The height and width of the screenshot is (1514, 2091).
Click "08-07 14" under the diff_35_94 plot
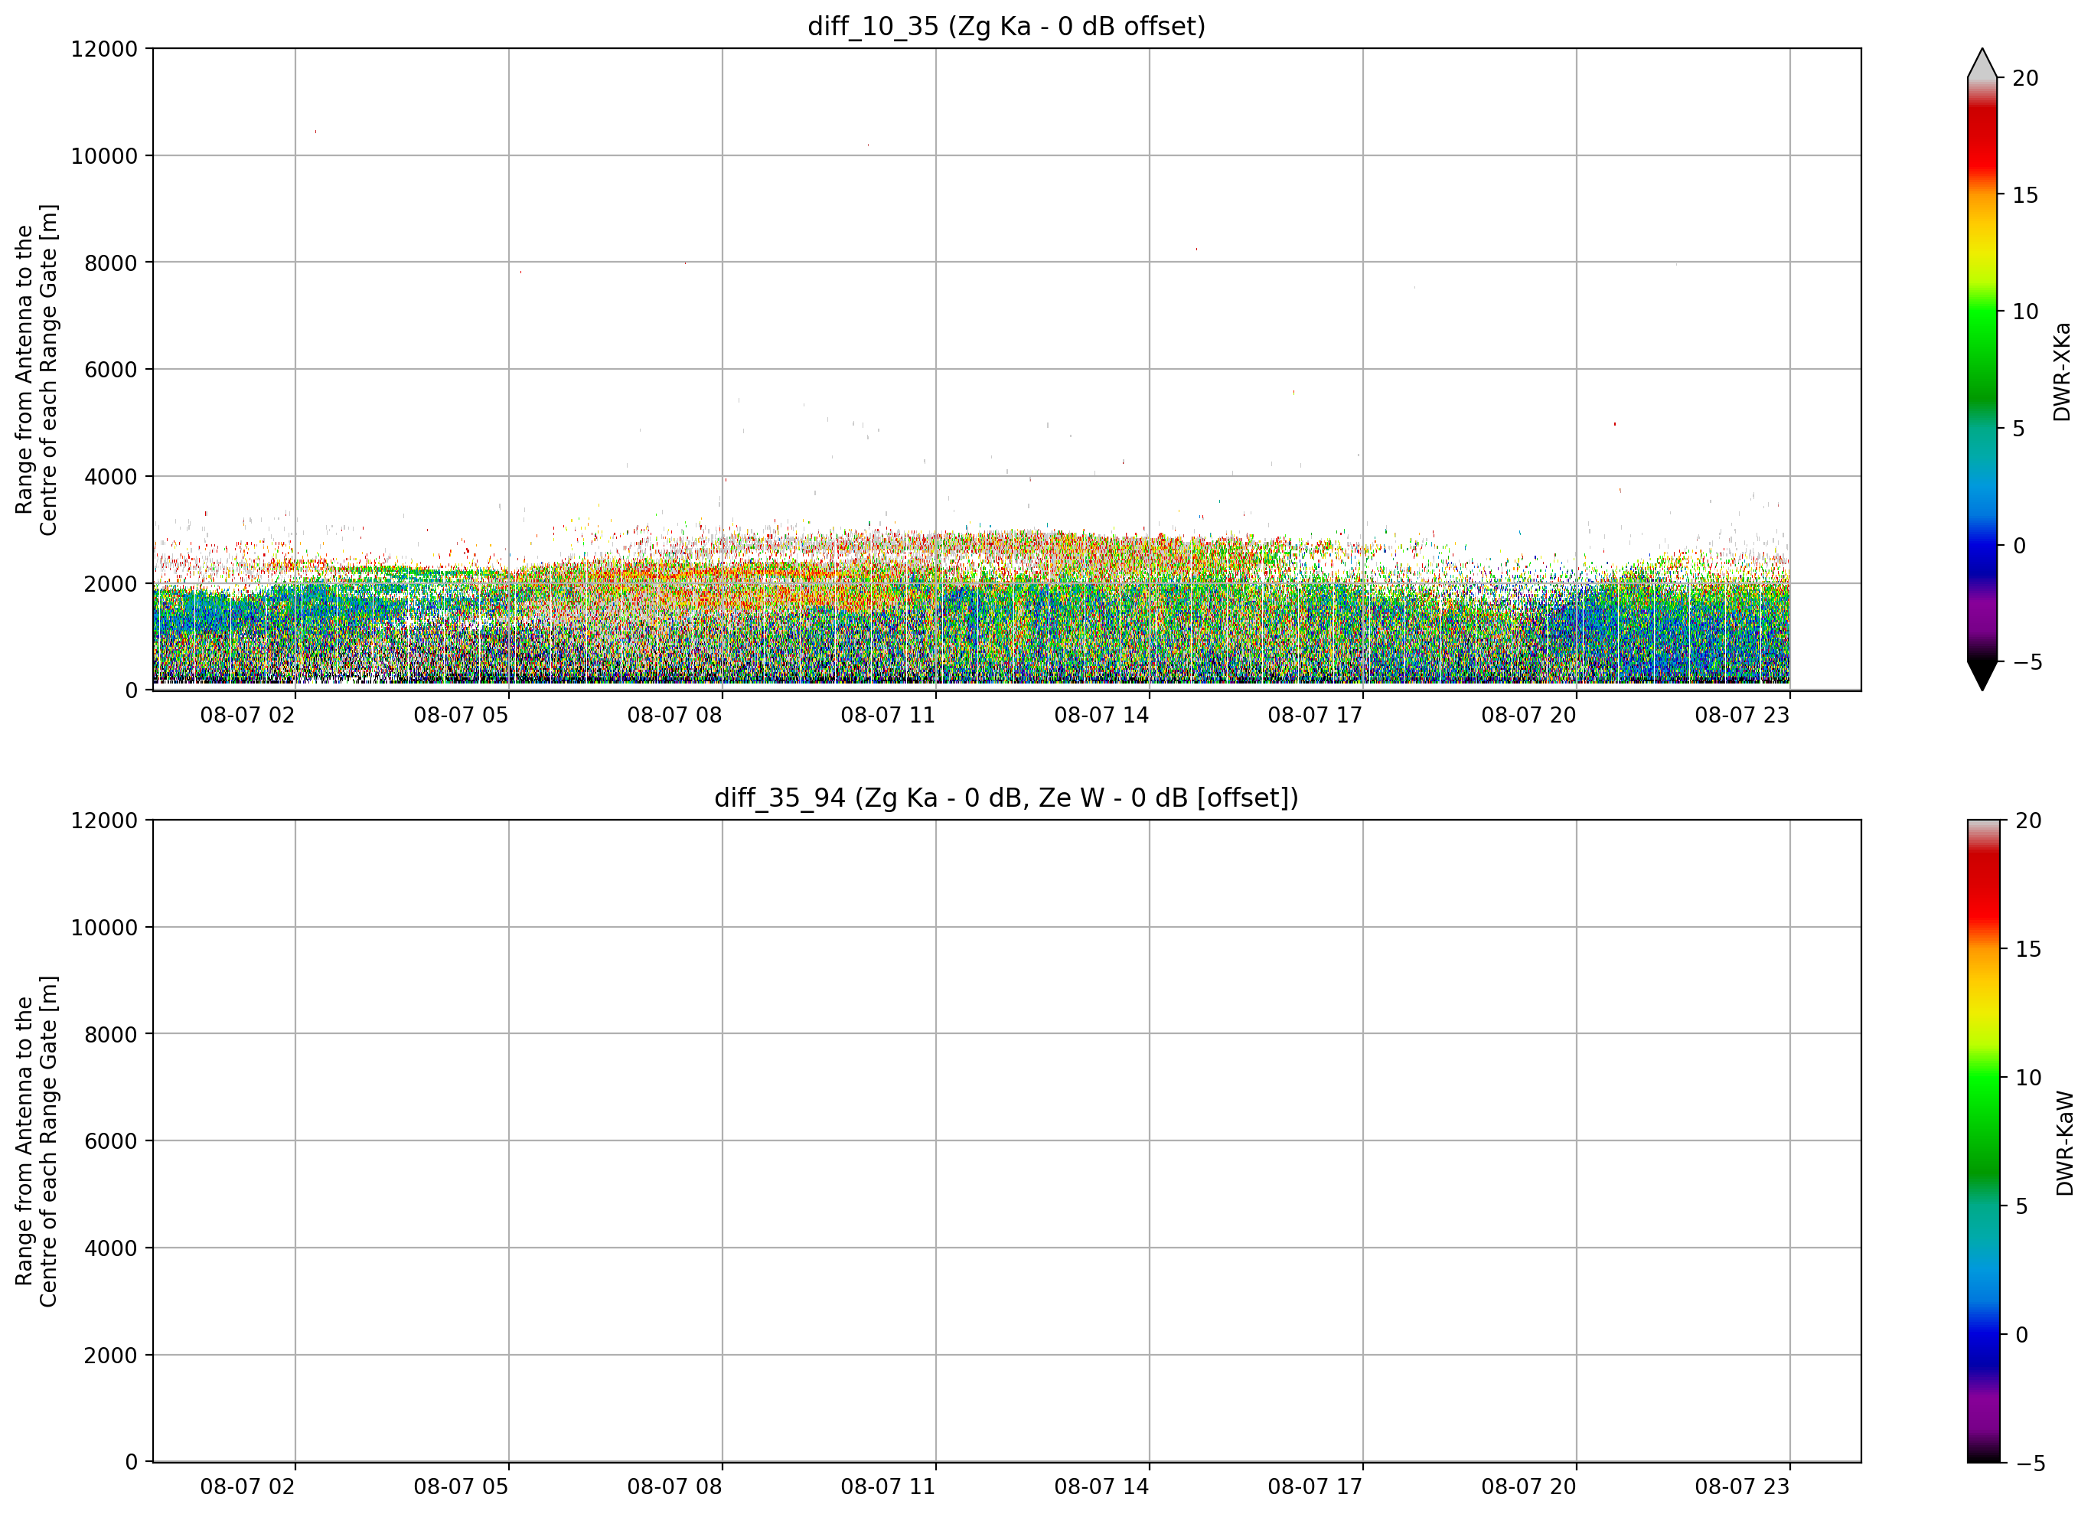pos(1101,1487)
